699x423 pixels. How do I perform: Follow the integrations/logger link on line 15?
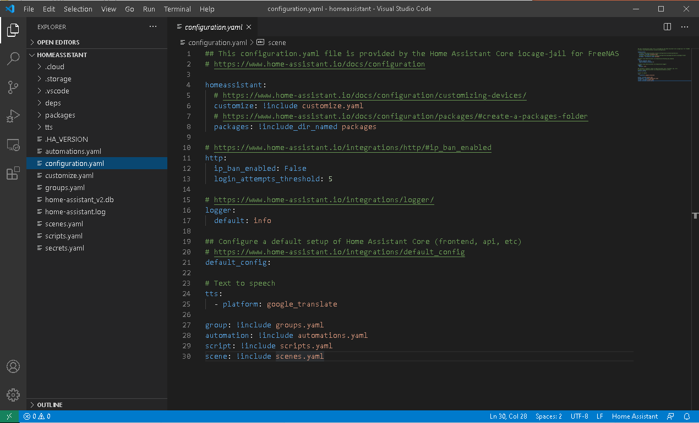[x=324, y=199]
